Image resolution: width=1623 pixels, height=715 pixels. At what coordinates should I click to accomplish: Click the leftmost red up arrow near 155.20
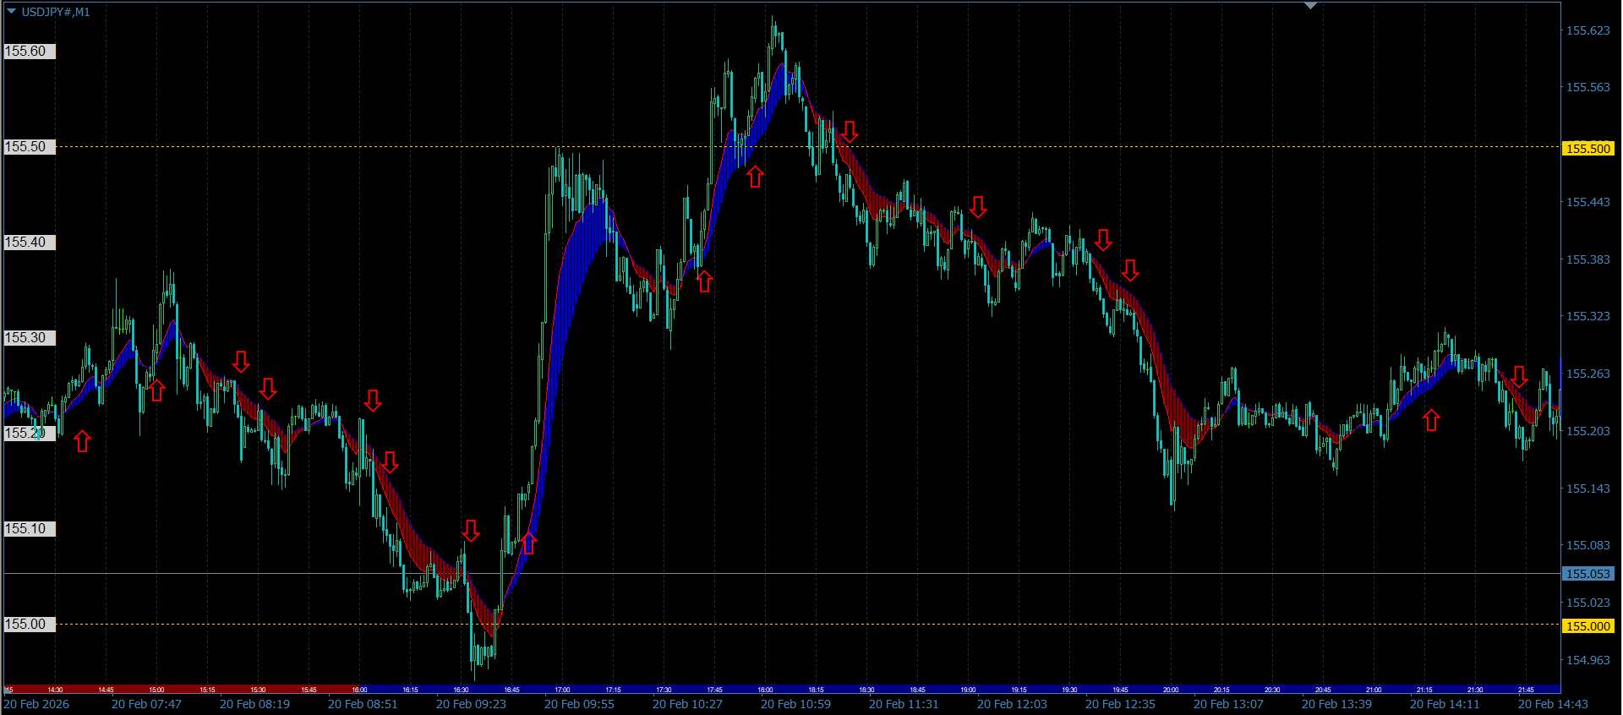pyautogui.click(x=82, y=441)
